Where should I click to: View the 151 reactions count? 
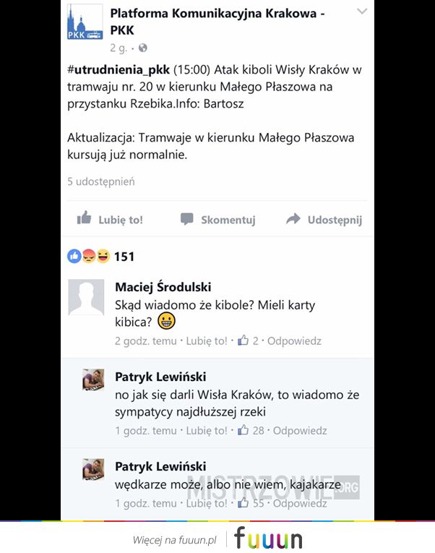coord(124,257)
